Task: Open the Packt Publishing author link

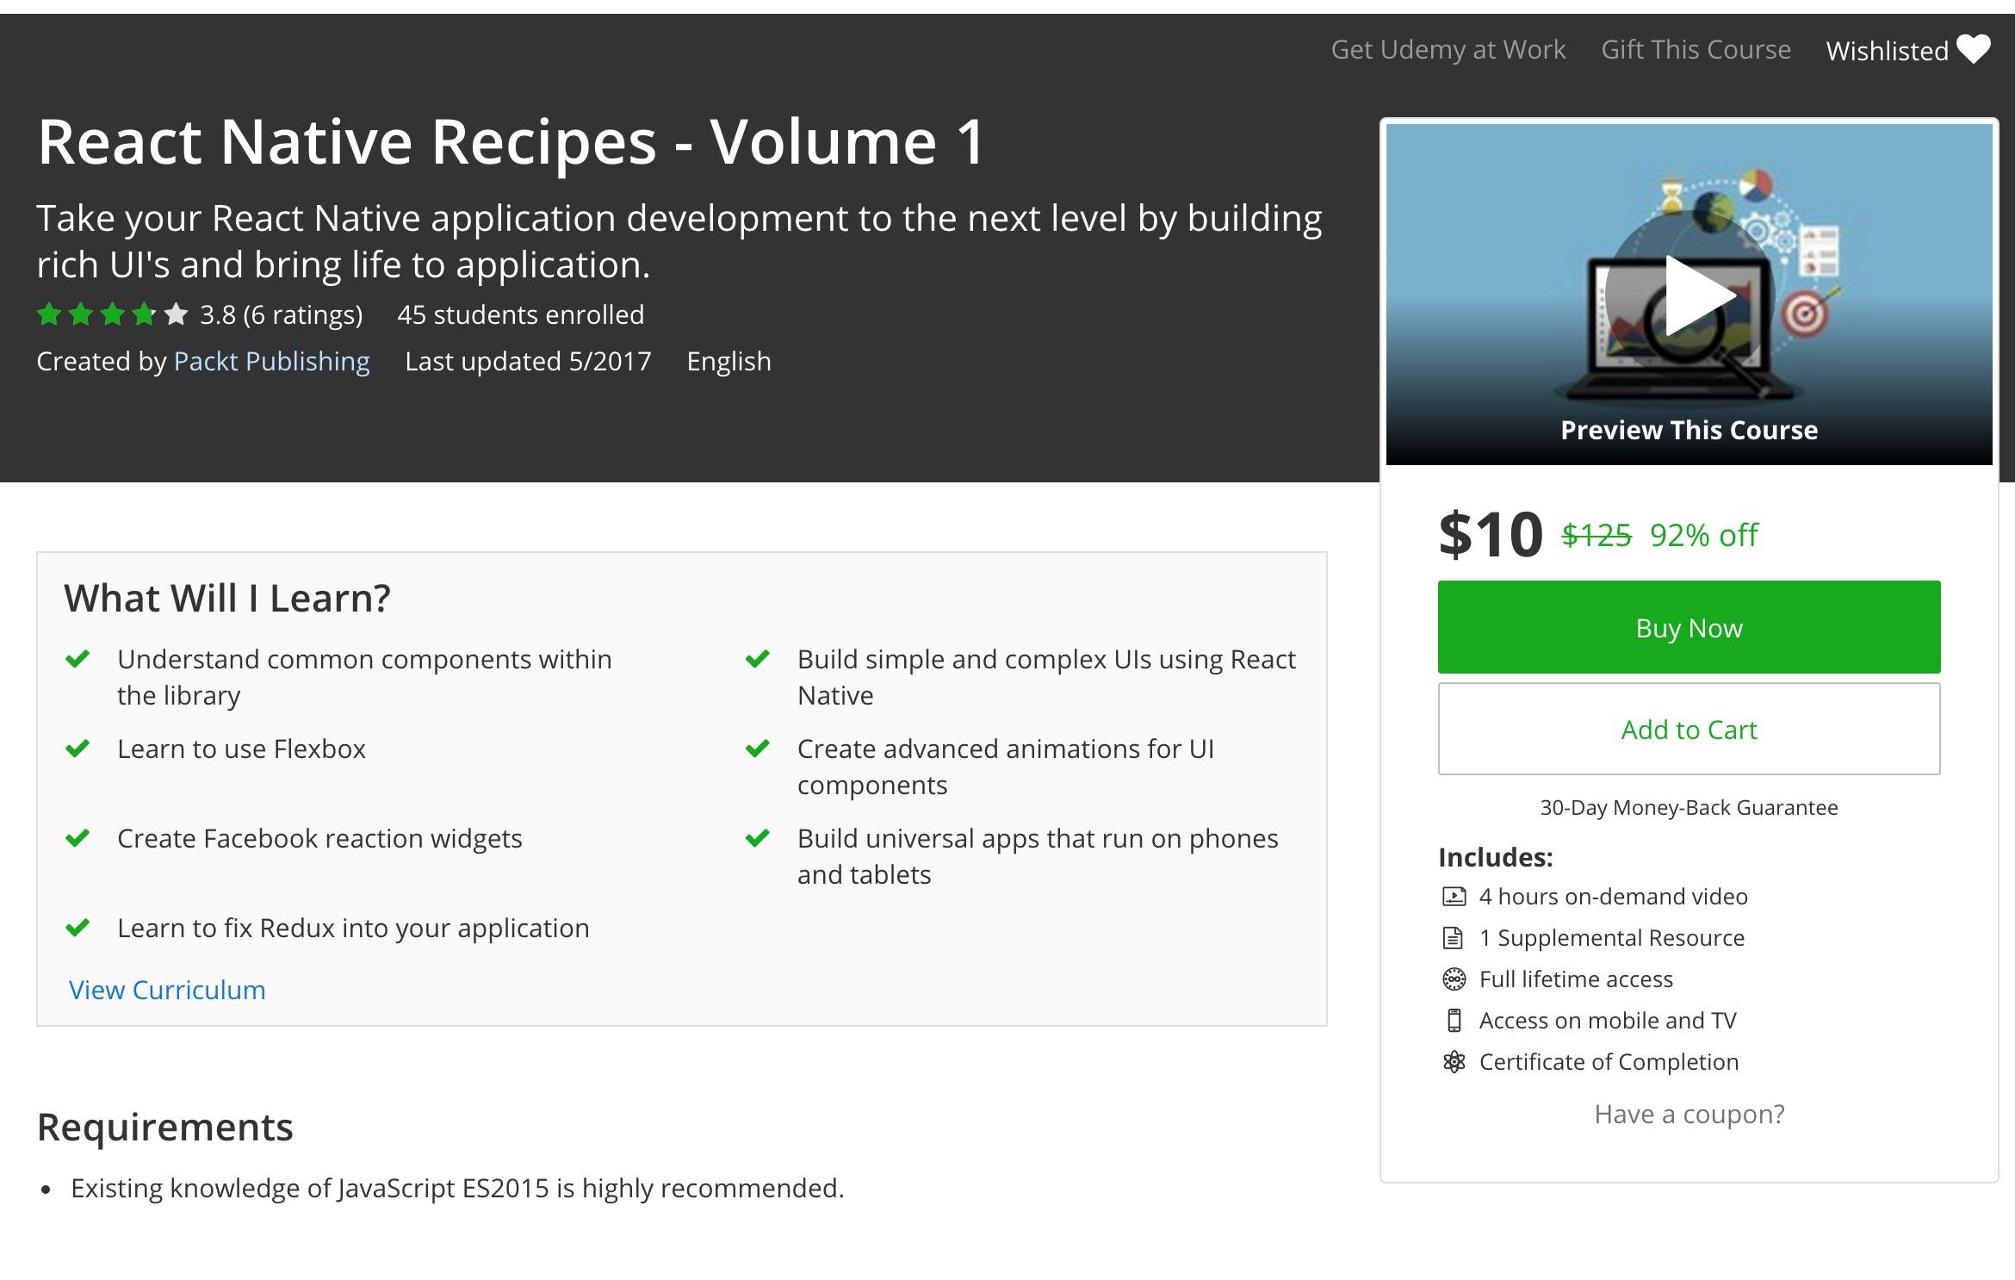Action: point(271,361)
